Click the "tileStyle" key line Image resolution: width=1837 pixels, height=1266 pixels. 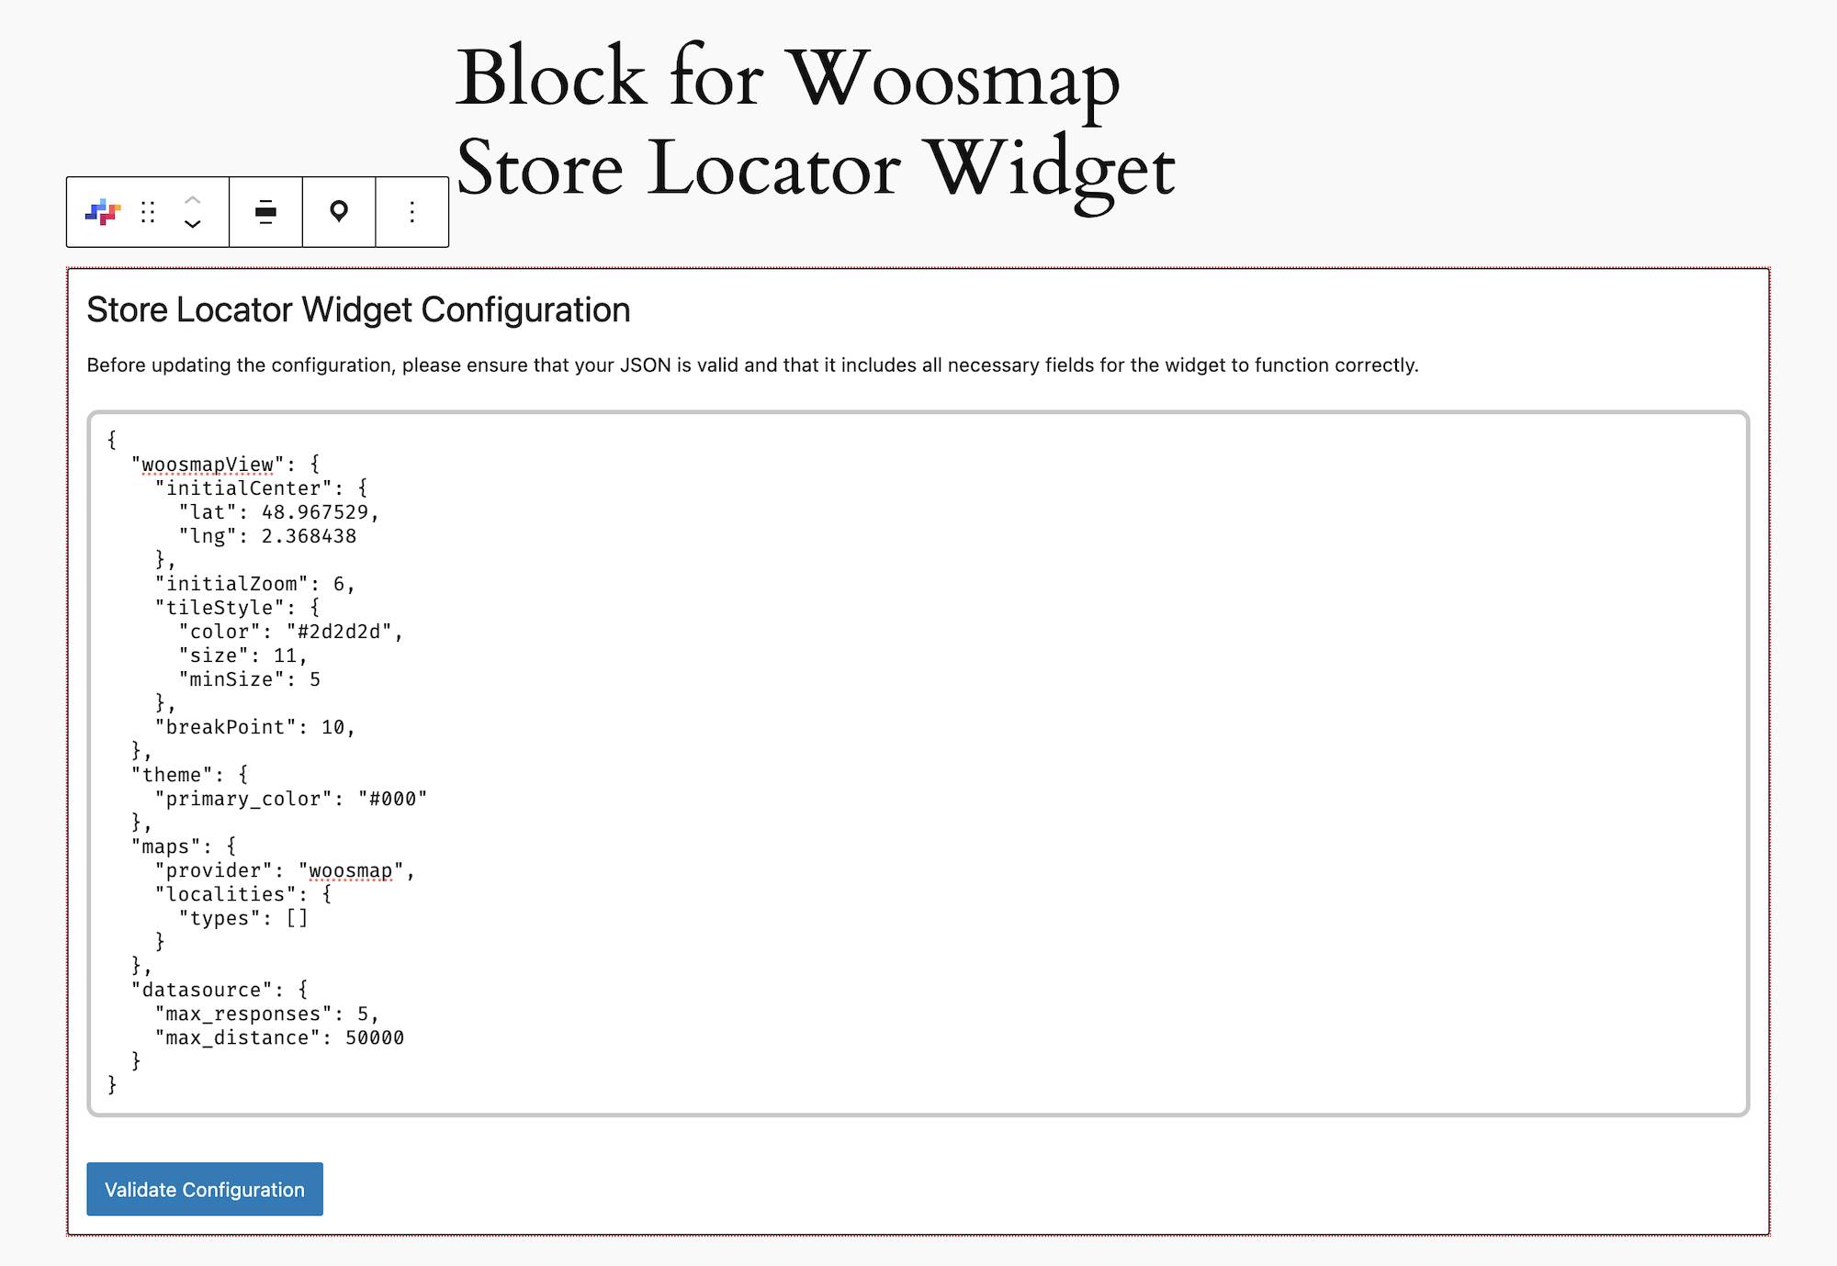coord(238,608)
